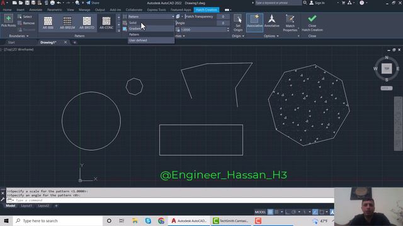The width and height of the screenshot is (403, 226).
Task: Click Close Hatch Creation green checkmark
Action: click(x=312, y=23)
